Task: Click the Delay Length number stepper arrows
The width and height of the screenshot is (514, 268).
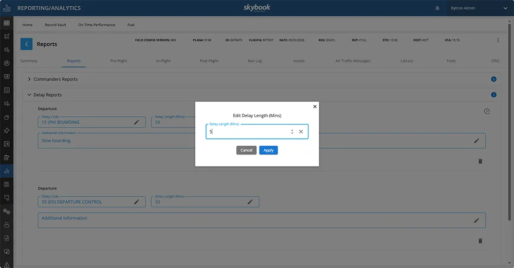Action: click(x=292, y=132)
